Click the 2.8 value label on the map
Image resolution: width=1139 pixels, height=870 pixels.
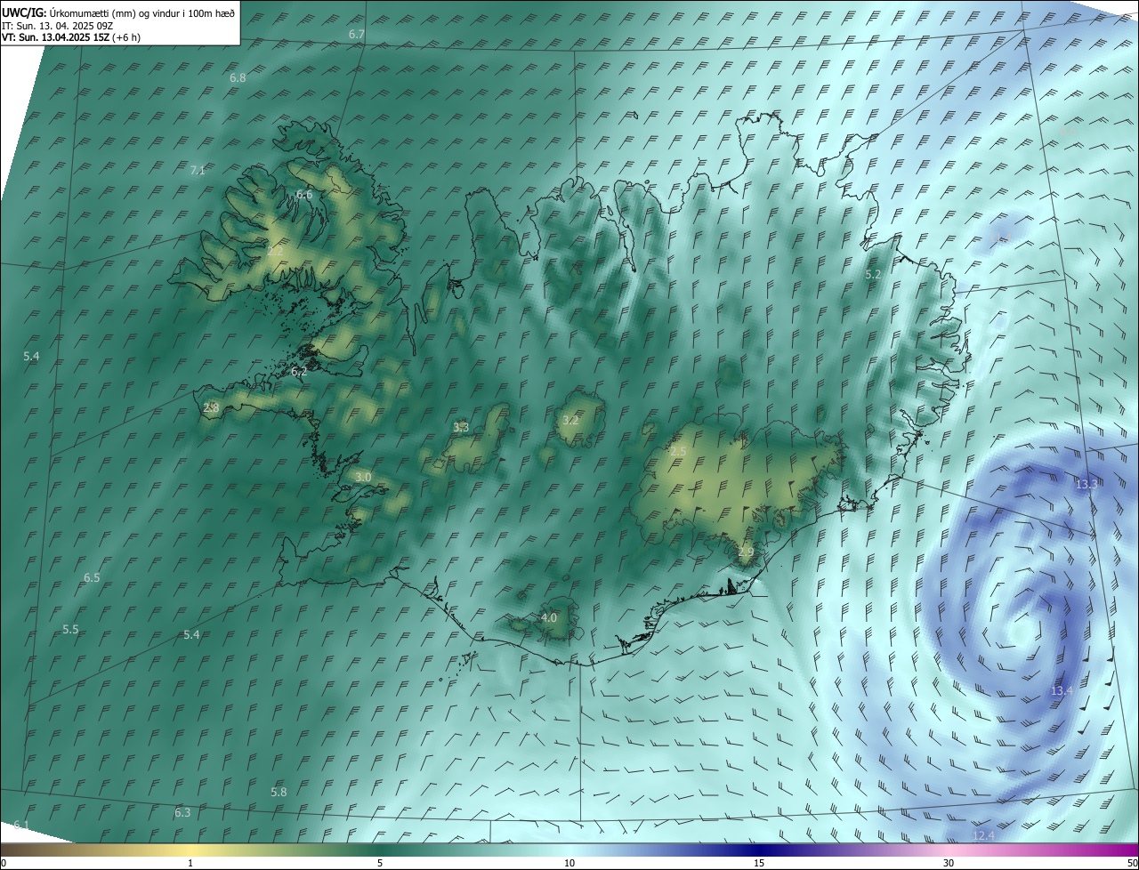pos(211,408)
